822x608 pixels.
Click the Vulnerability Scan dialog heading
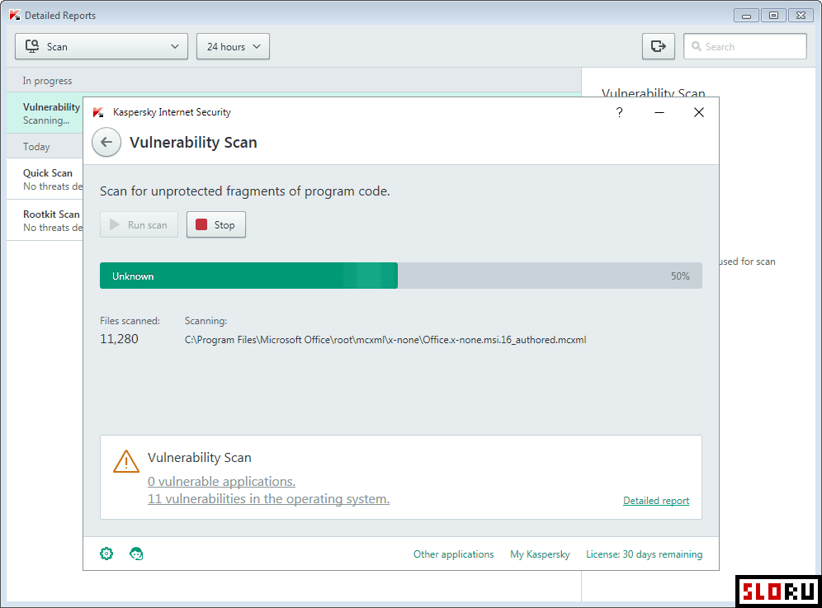coord(193,143)
